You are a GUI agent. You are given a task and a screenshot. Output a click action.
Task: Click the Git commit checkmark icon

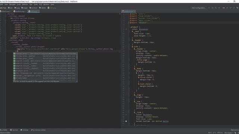(x=231, y=8)
